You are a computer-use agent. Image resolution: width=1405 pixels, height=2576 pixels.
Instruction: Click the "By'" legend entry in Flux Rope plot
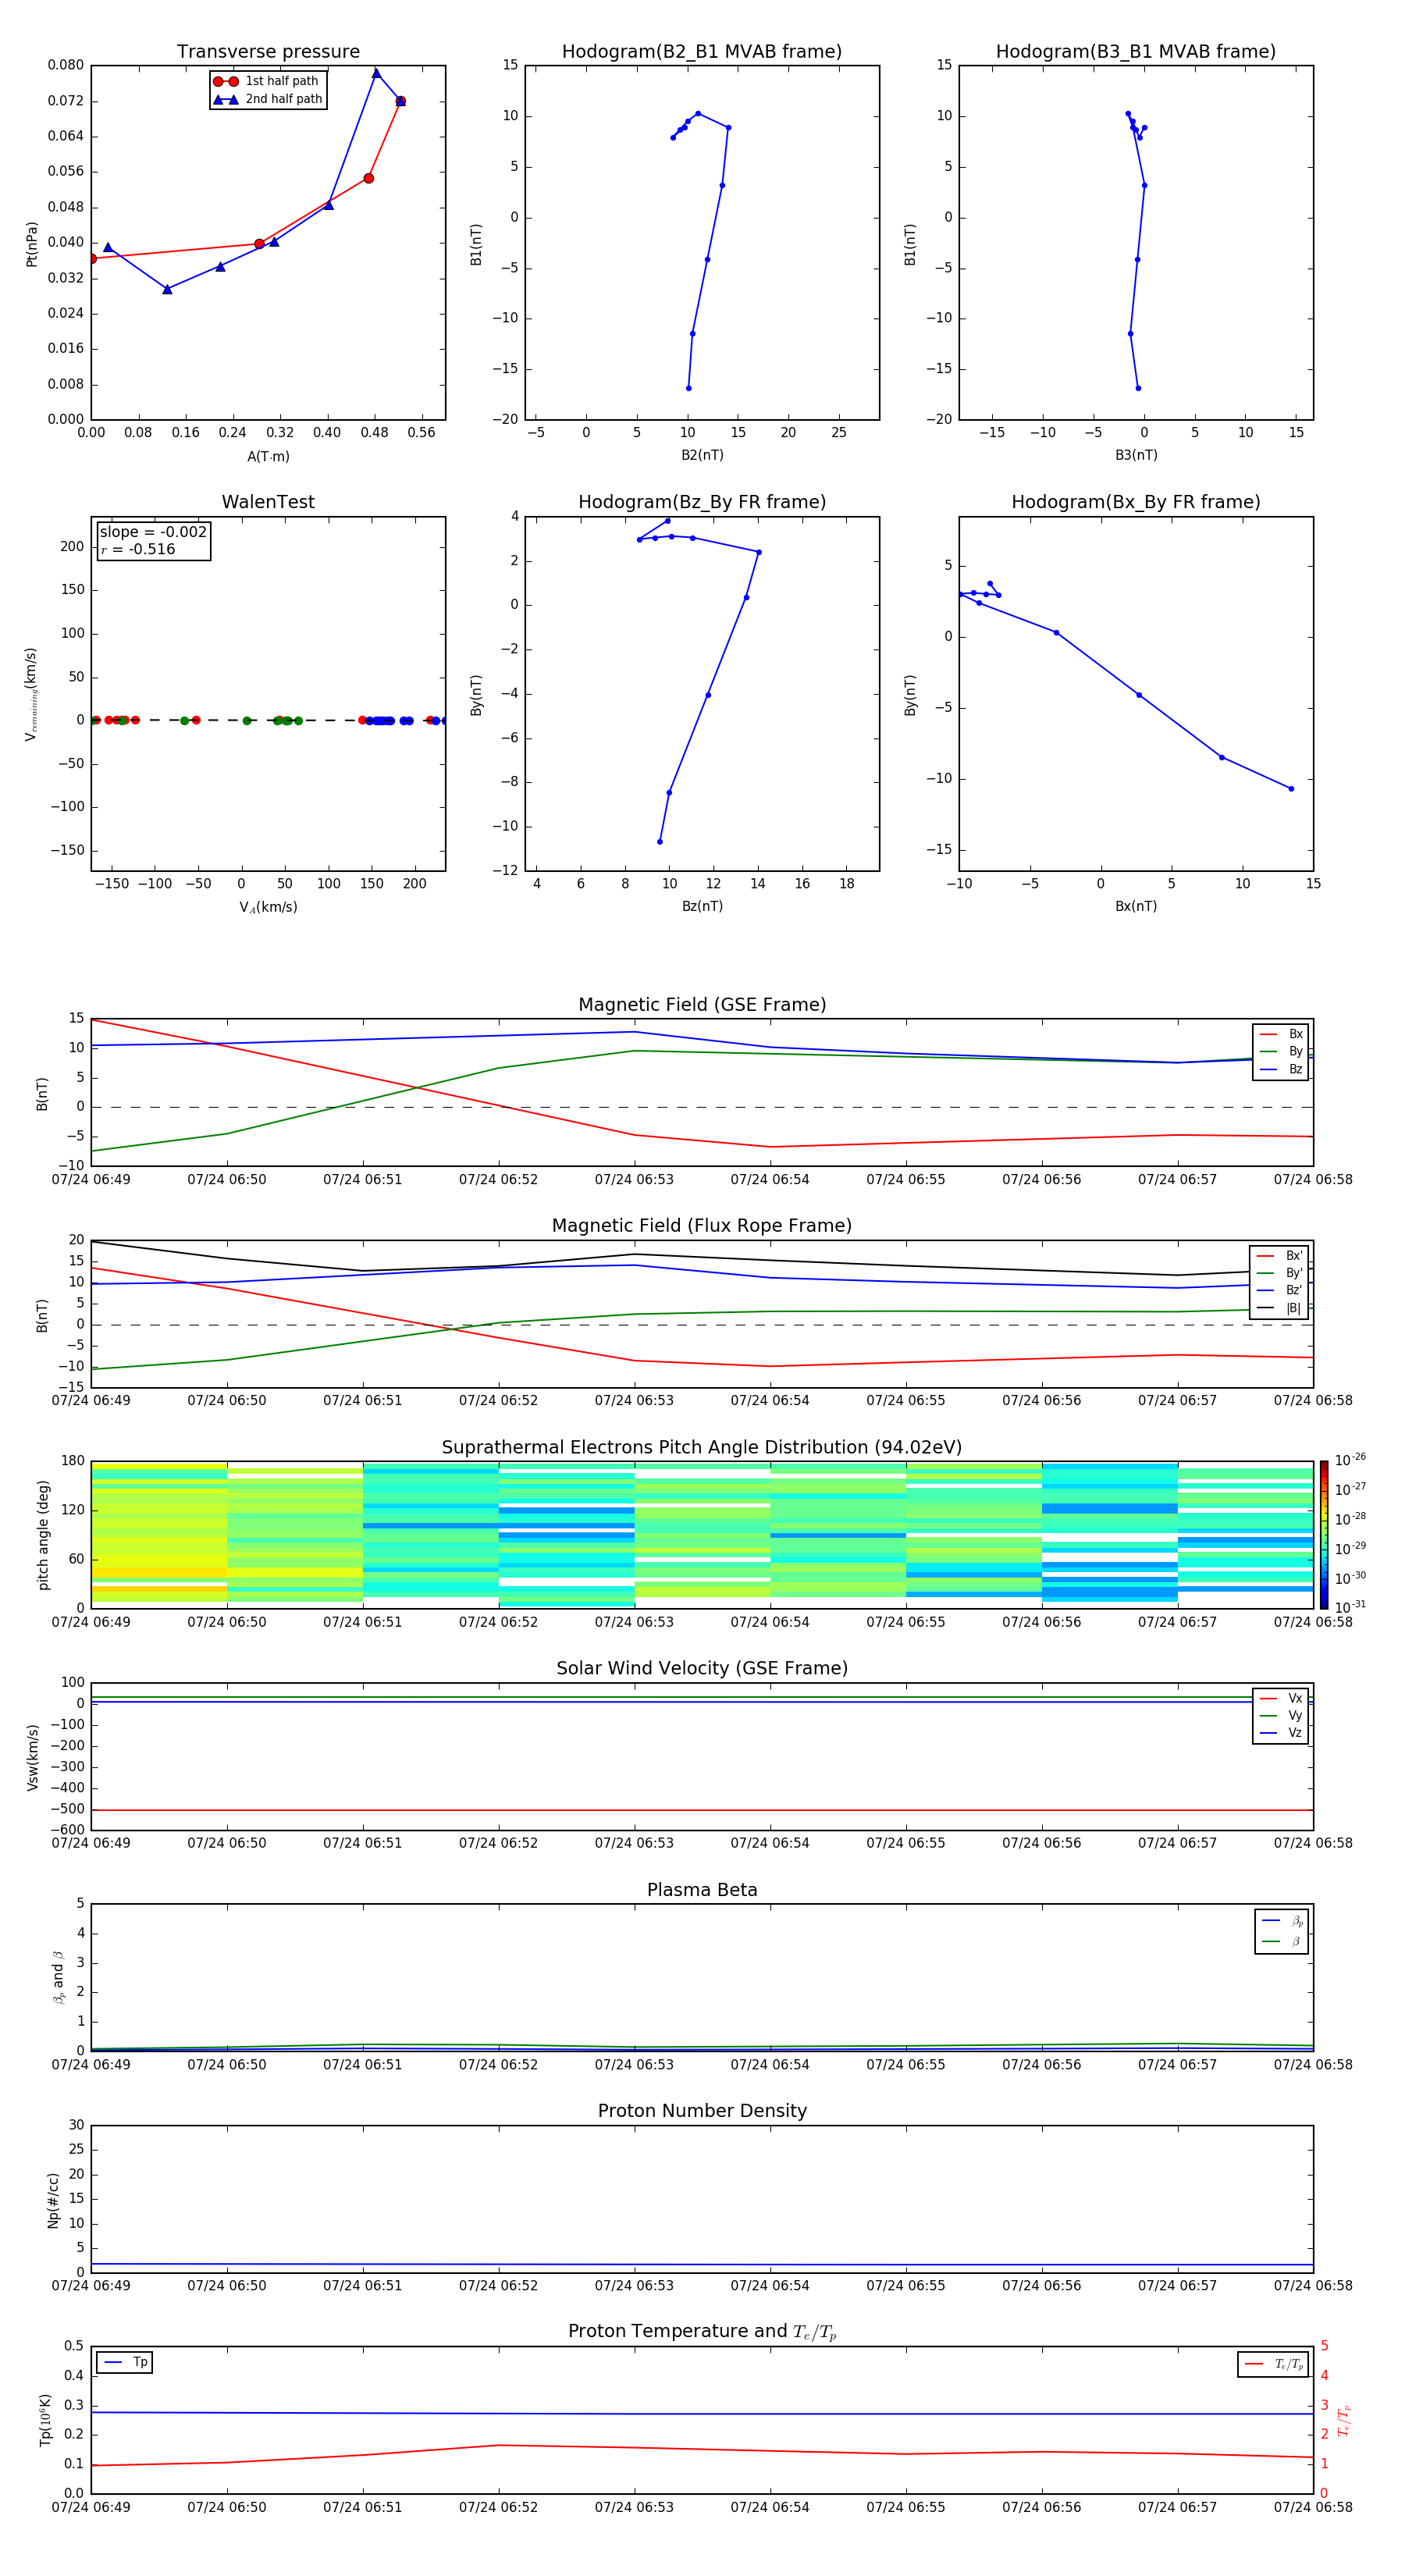(x=1279, y=1273)
